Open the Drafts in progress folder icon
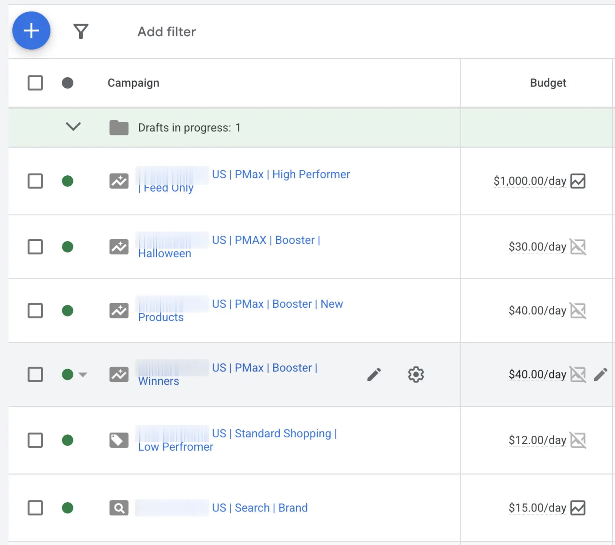 pyautogui.click(x=119, y=127)
